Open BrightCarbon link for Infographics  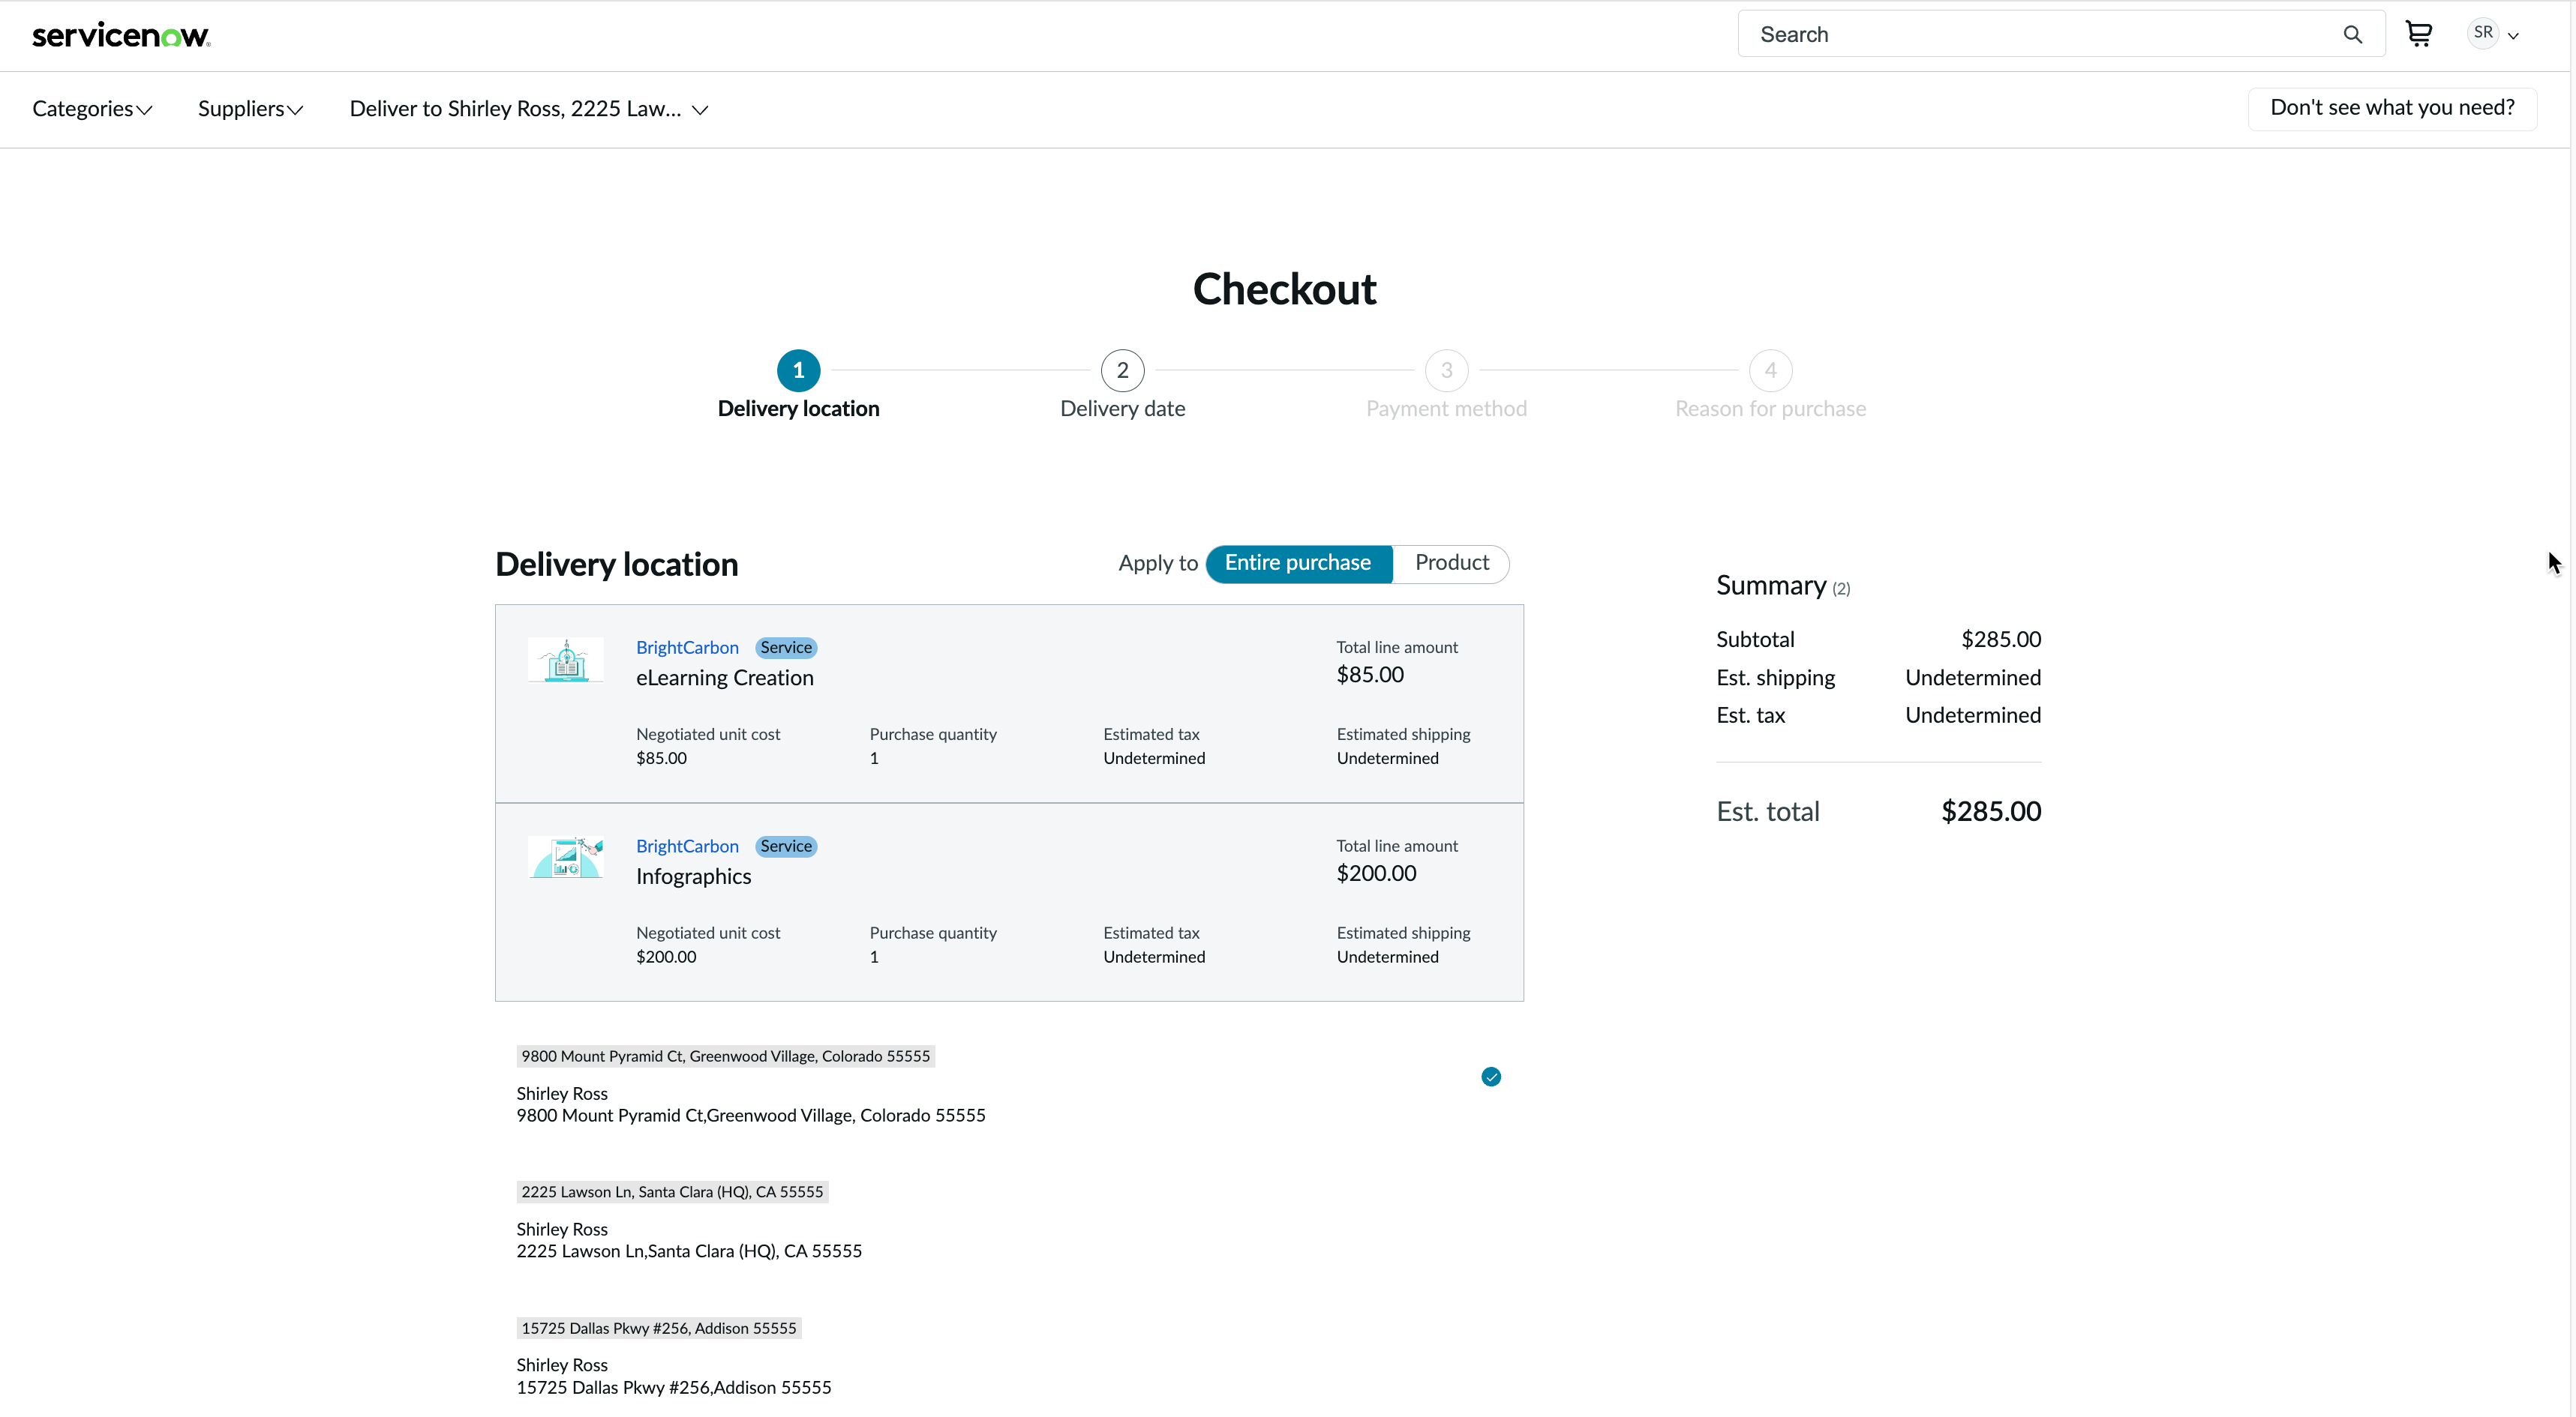687,846
